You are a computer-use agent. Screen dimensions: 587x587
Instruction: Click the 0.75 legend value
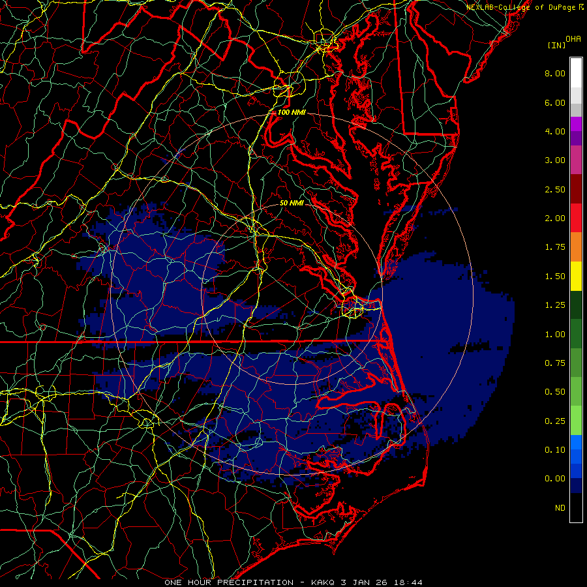[x=555, y=363]
